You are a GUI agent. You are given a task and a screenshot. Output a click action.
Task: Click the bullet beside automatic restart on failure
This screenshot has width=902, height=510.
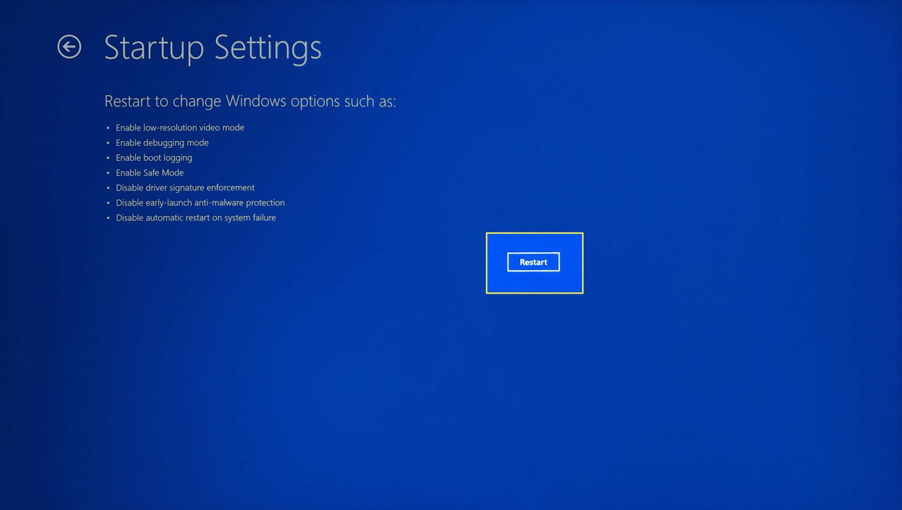(108, 218)
